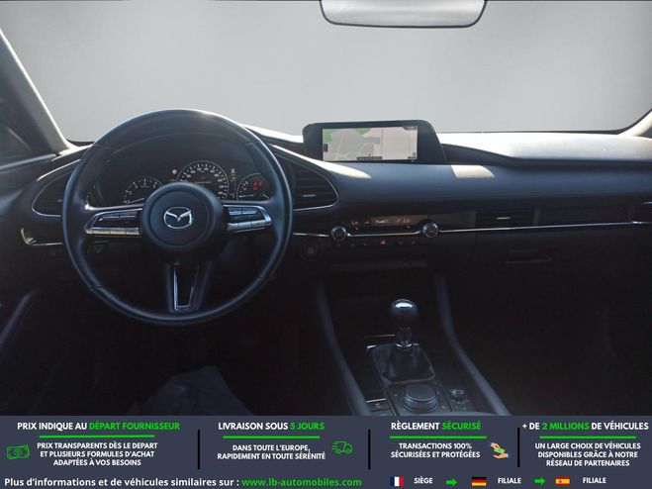Click 'PRIX INDIQUE AU DÉPART FOURNISSEUR' heading
The height and width of the screenshot is (489, 652).
(99, 427)
